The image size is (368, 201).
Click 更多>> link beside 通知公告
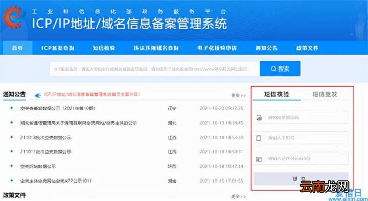[x=239, y=95]
